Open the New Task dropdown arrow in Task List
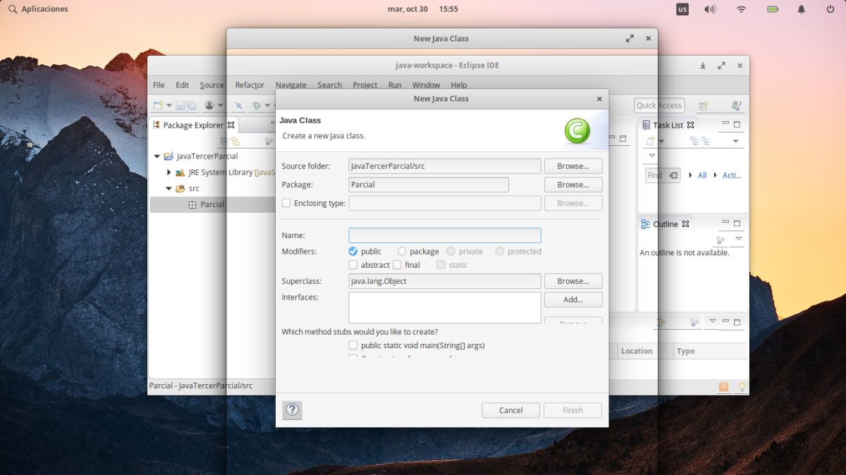Screen dimensions: 846x475 (x=661, y=141)
